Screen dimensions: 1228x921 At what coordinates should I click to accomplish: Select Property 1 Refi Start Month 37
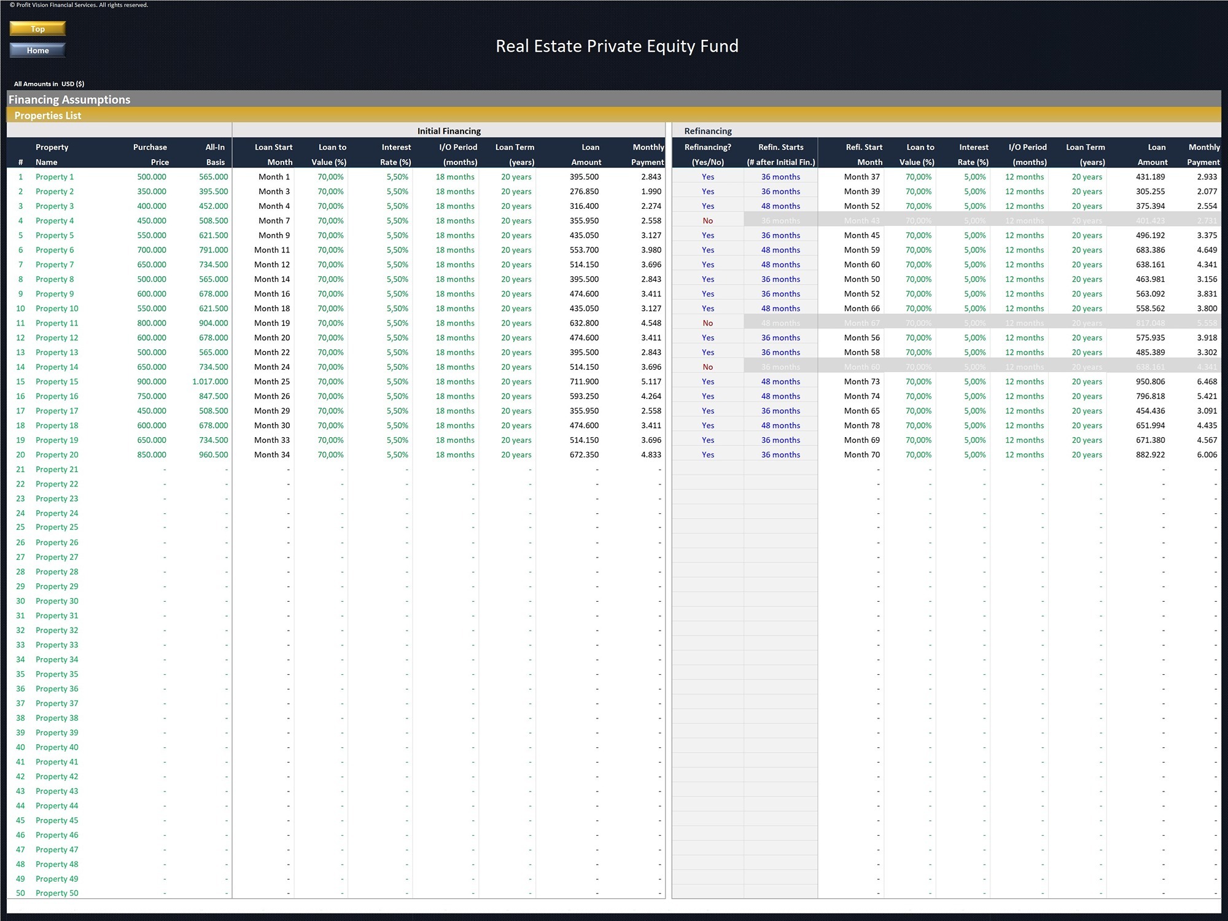[x=861, y=177]
